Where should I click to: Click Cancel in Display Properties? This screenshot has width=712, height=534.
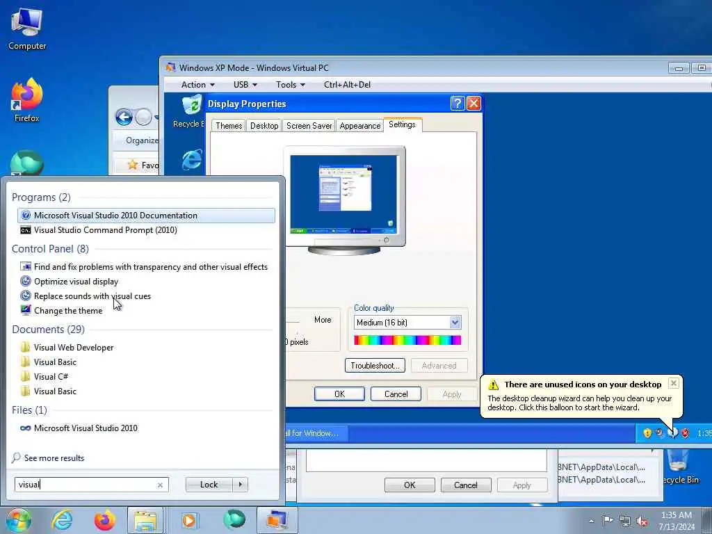click(396, 394)
